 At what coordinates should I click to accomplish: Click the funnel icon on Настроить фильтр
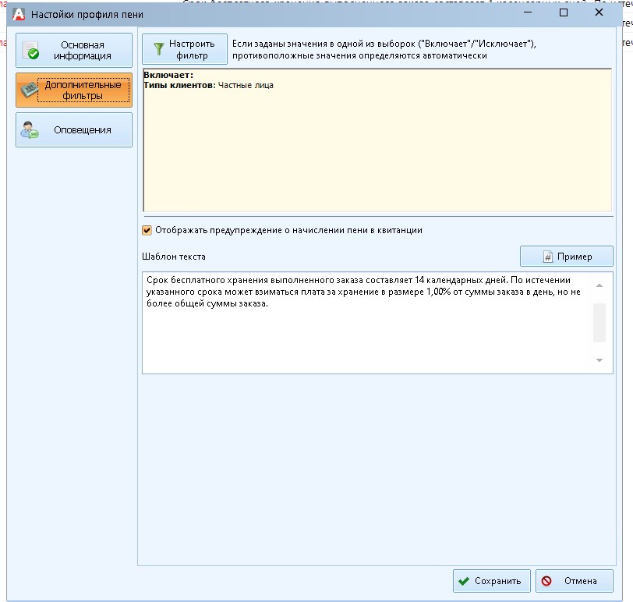pos(158,50)
